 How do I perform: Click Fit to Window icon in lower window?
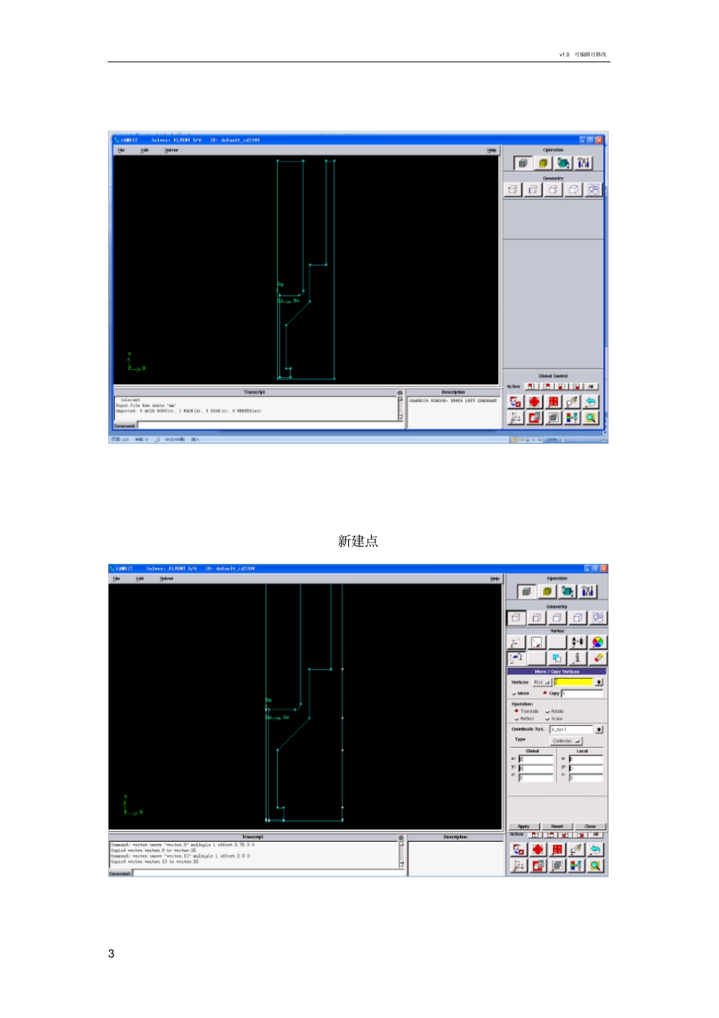point(518,849)
